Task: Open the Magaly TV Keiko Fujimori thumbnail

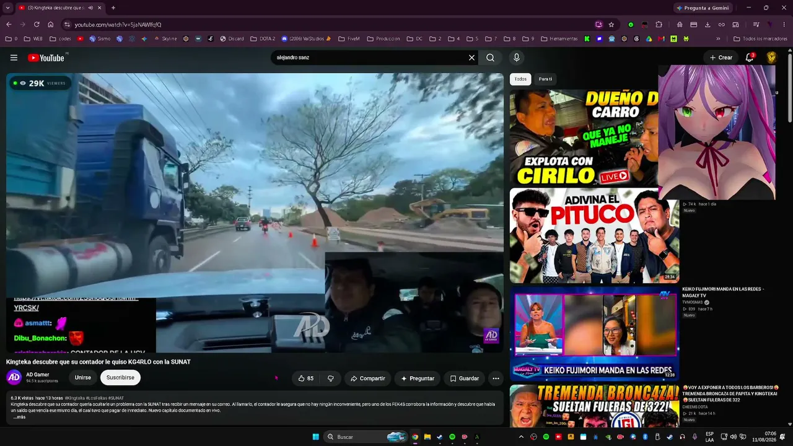Action: click(x=594, y=333)
